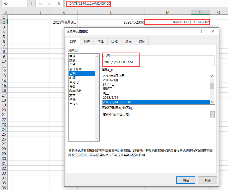The height and width of the screenshot is (190, 228).
Task: Click the down scroll arrow of the type list
Action: (212, 102)
